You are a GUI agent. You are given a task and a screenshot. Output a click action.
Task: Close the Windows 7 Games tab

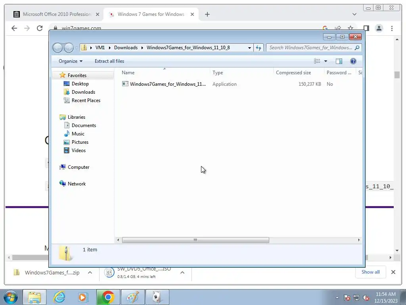pyautogui.click(x=192, y=15)
